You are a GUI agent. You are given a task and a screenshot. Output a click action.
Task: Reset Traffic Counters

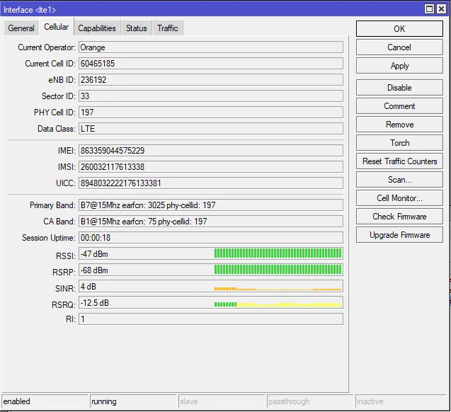(x=399, y=161)
